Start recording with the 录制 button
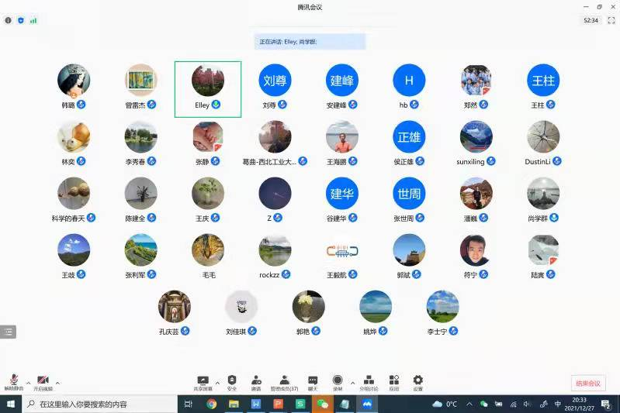The image size is (620, 413). point(338,381)
